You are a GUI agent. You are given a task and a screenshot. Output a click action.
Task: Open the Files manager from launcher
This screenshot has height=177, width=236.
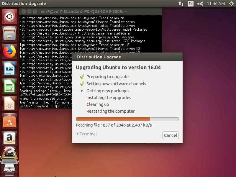[9, 34]
